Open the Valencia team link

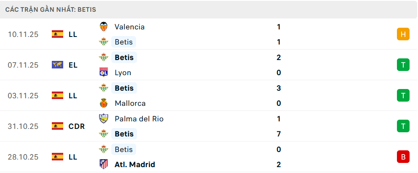coord(129,27)
